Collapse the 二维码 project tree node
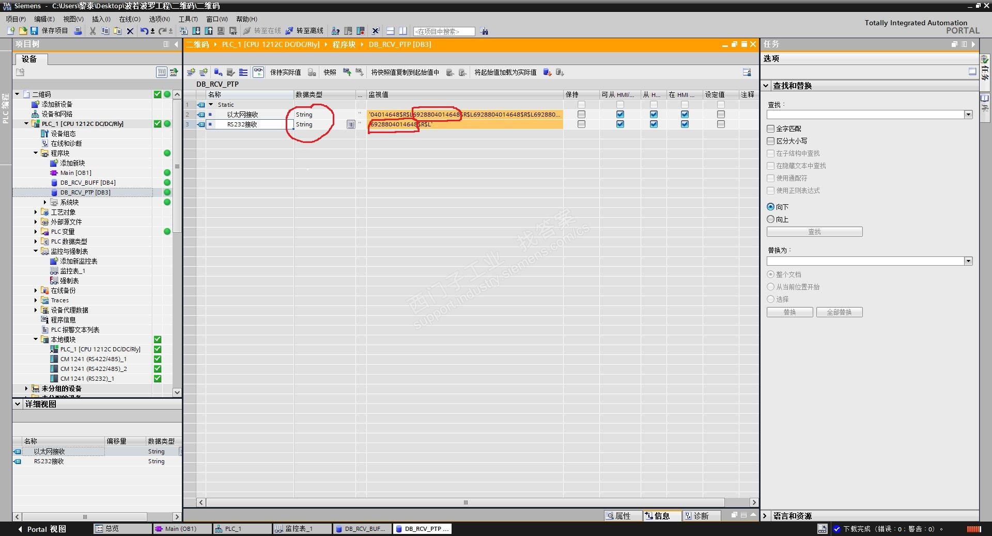This screenshot has height=536, width=992. (17, 94)
